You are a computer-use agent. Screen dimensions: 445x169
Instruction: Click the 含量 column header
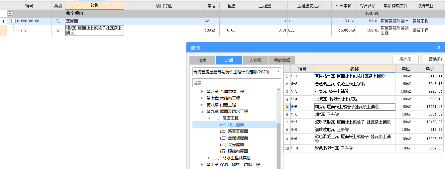pyautogui.click(x=231, y=6)
